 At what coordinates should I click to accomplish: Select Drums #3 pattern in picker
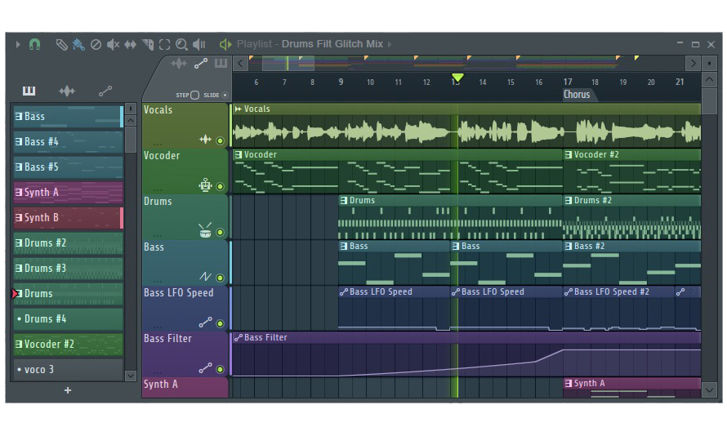click(68, 269)
